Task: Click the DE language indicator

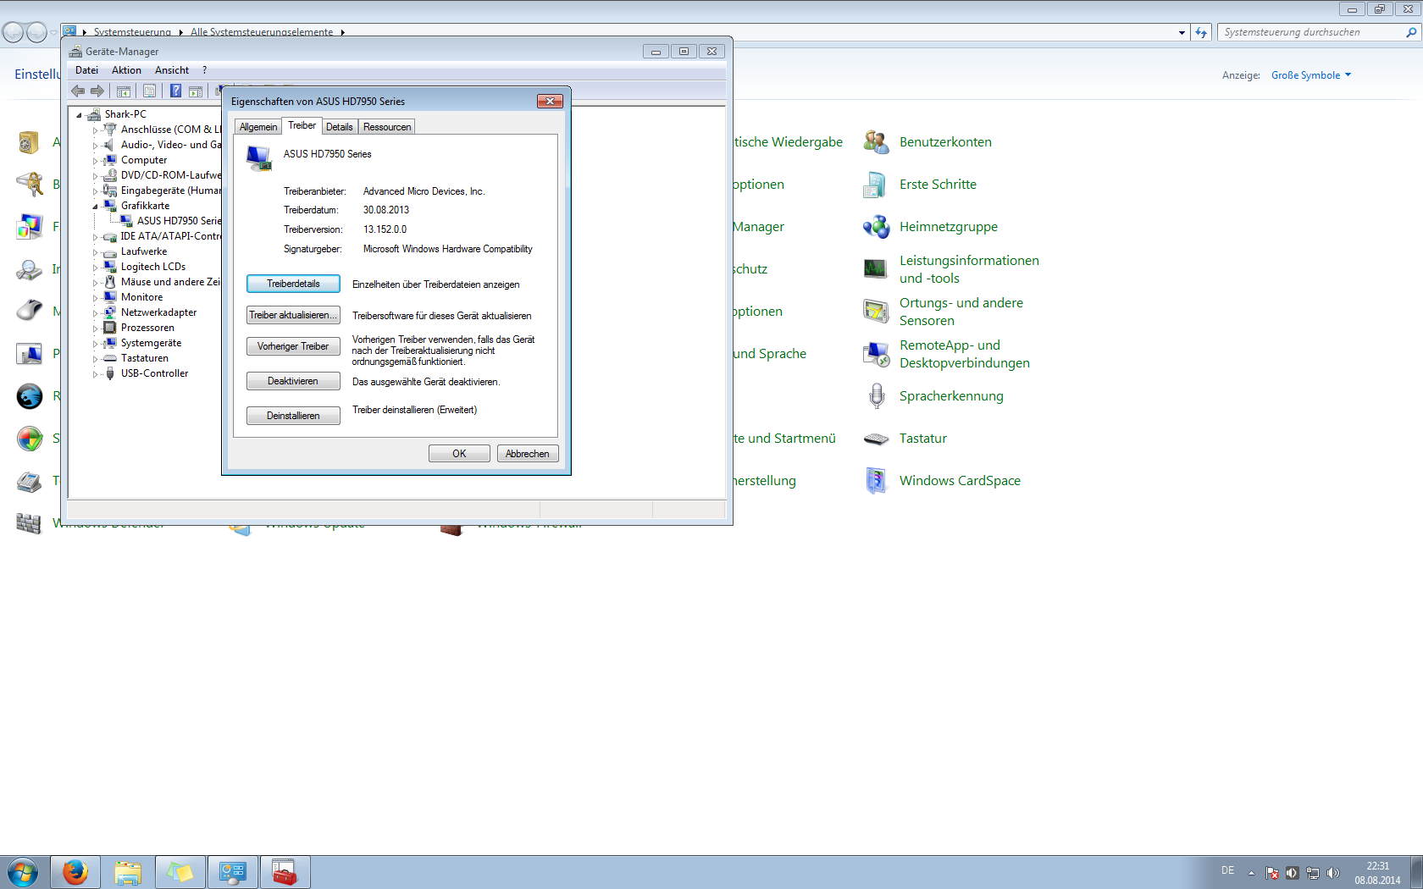Action: coord(1227,870)
